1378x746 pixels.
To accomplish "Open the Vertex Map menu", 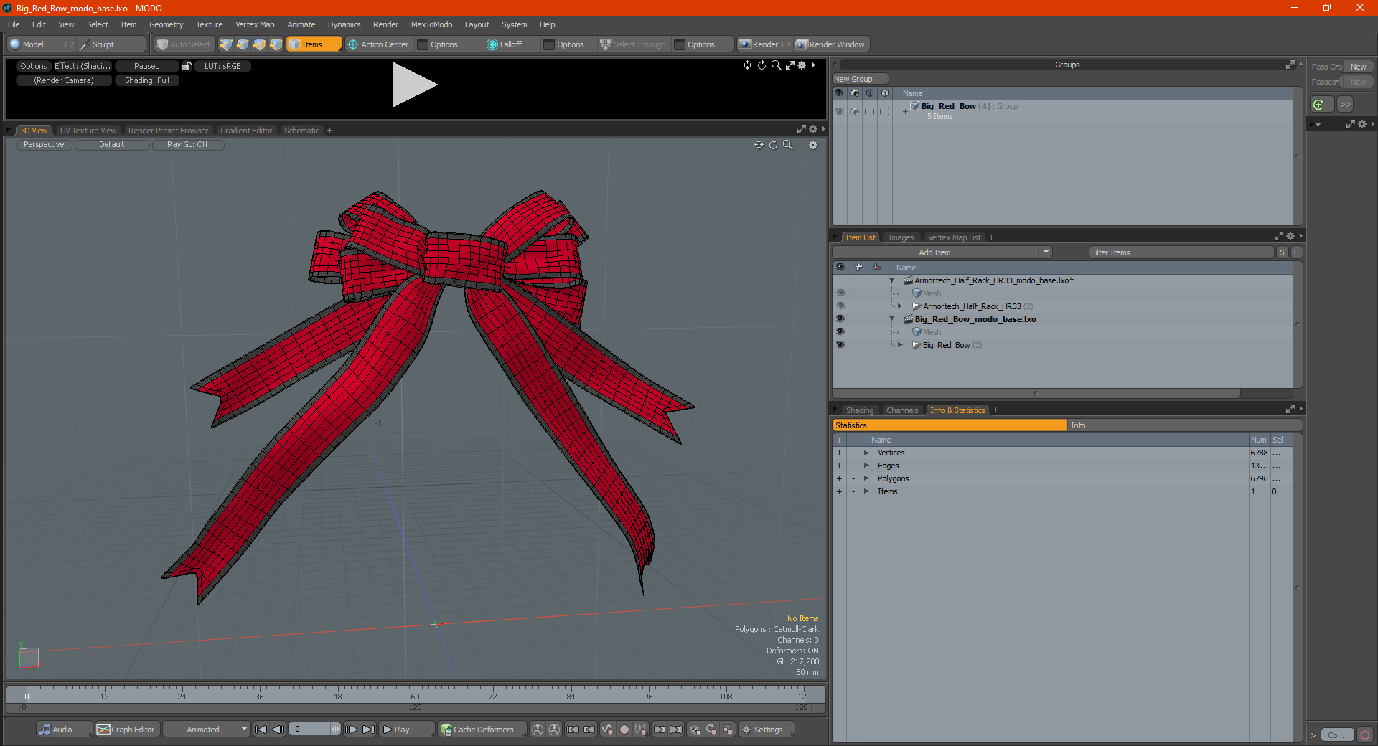I will [255, 24].
